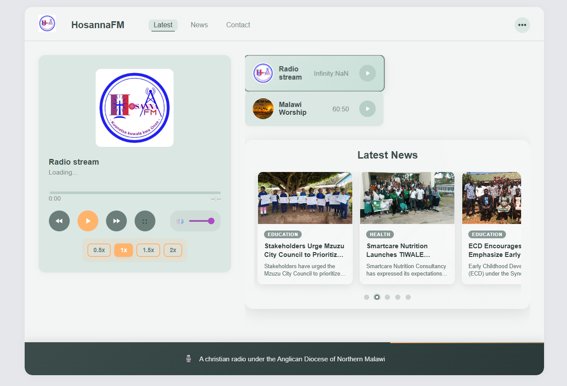Select the 2x playback speed
The height and width of the screenshot is (386, 567).
[x=173, y=250]
